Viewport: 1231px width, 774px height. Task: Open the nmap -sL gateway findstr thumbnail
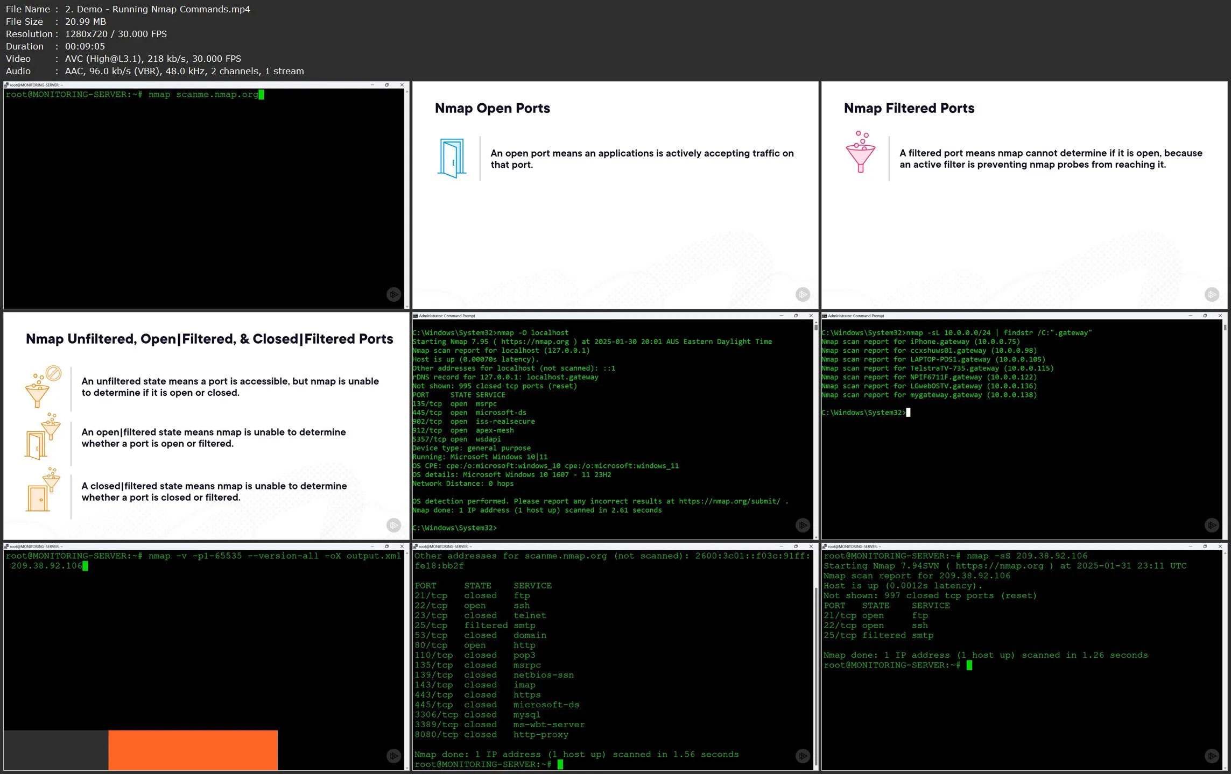click(x=1024, y=425)
